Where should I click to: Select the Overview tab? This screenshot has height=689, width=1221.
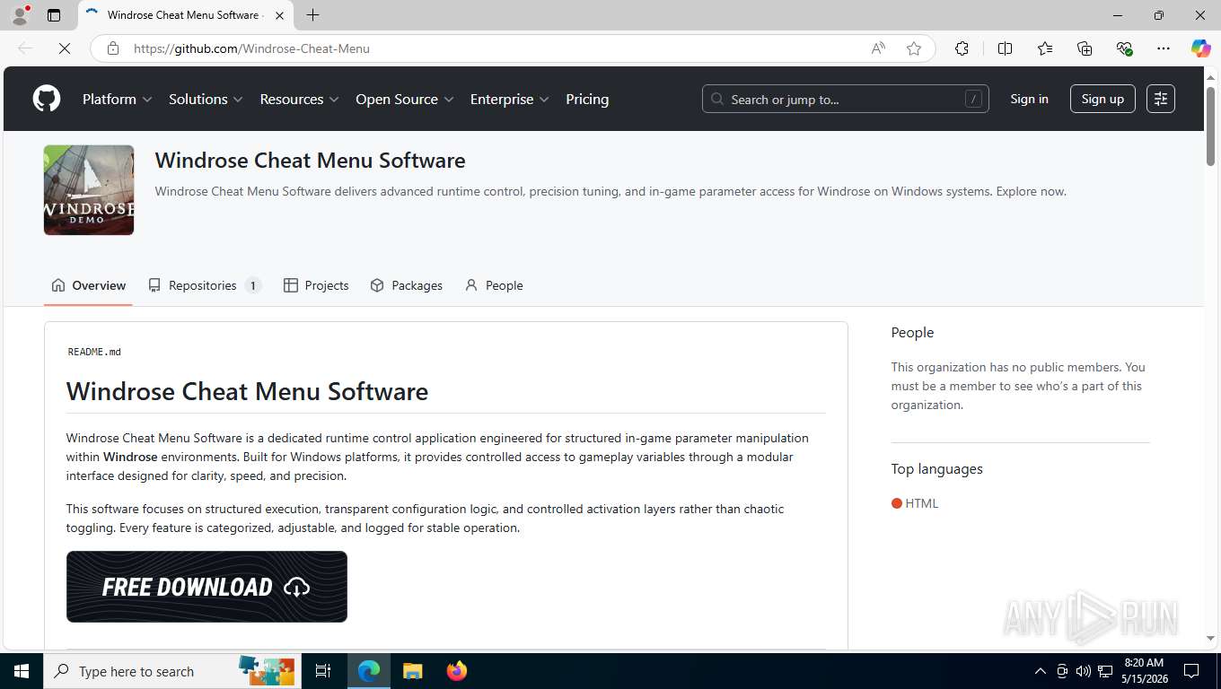click(88, 285)
